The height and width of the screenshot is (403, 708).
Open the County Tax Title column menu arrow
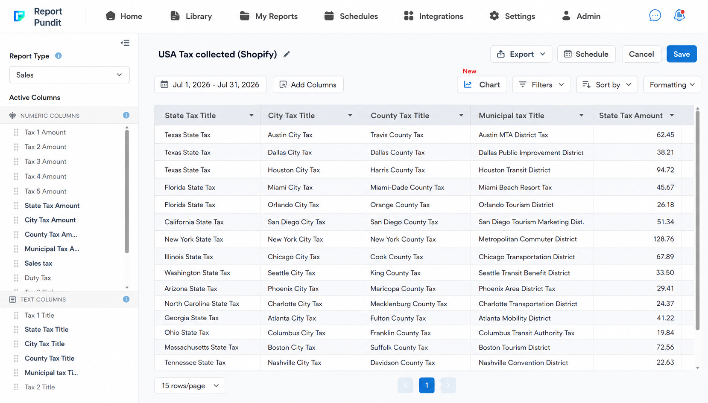[x=461, y=116]
